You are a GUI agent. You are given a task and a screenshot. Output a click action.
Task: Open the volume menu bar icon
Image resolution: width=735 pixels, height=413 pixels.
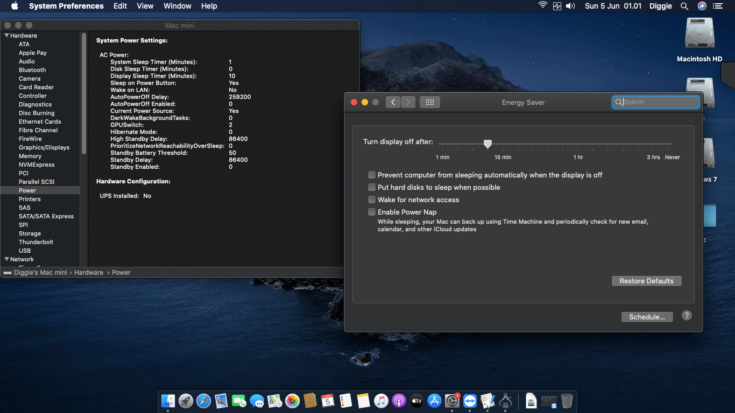pos(570,6)
